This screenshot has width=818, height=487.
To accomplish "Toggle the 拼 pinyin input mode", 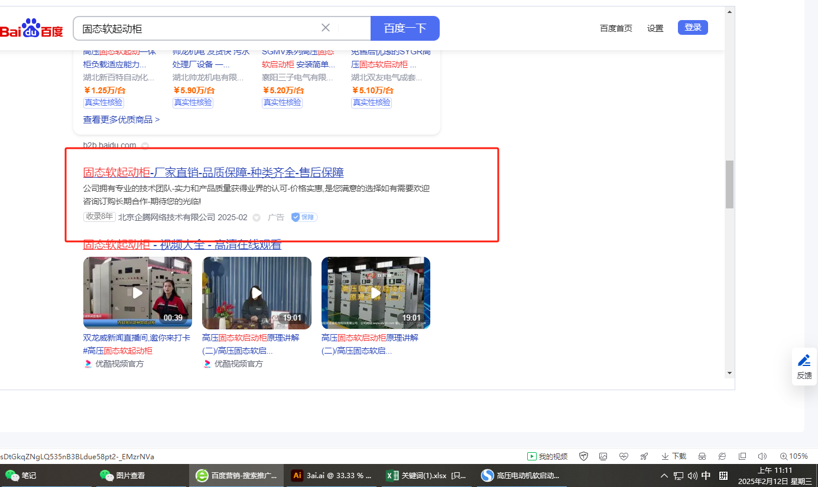I will click(x=723, y=476).
